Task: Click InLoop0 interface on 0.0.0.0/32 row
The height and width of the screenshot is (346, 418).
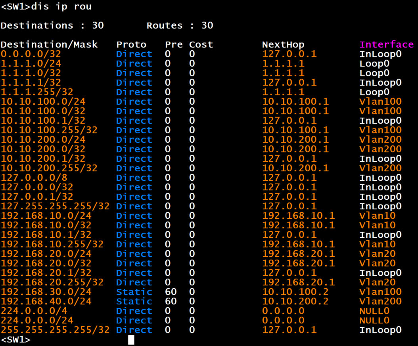Action: point(380,54)
